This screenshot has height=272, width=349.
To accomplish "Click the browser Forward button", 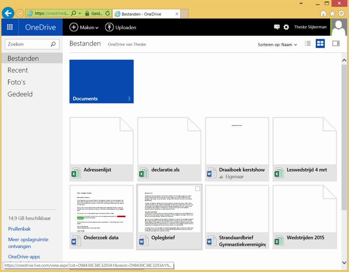I will pos(19,13).
